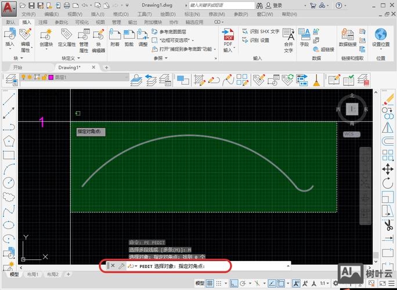This screenshot has width=397, height=290.
Task: Toggle grid display in status bar
Action: 210,283
